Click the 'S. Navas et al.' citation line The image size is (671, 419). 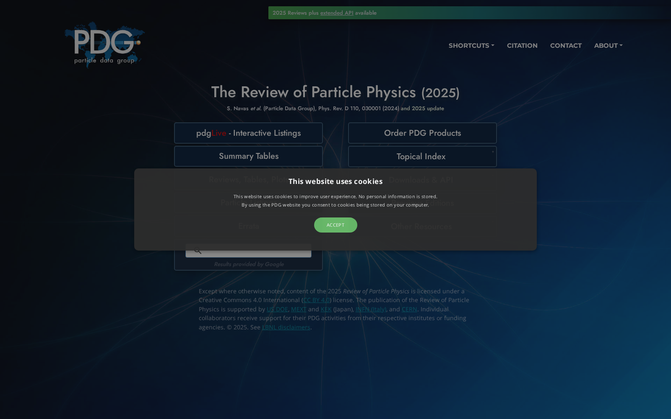pyautogui.click(x=335, y=109)
